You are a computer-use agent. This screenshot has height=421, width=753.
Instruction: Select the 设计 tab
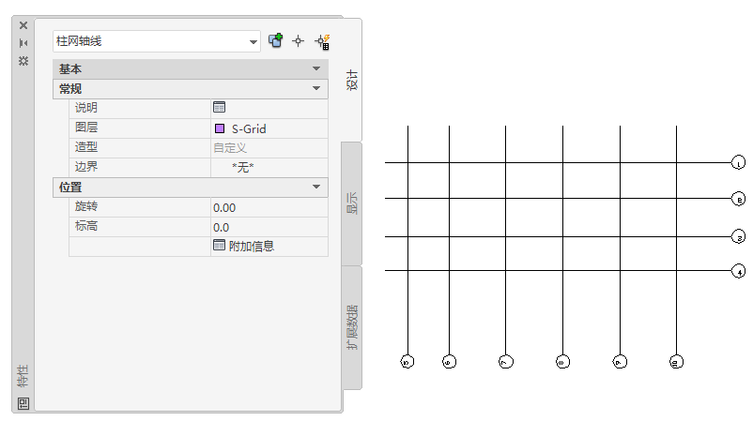pyautogui.click(x=352, y=81)
